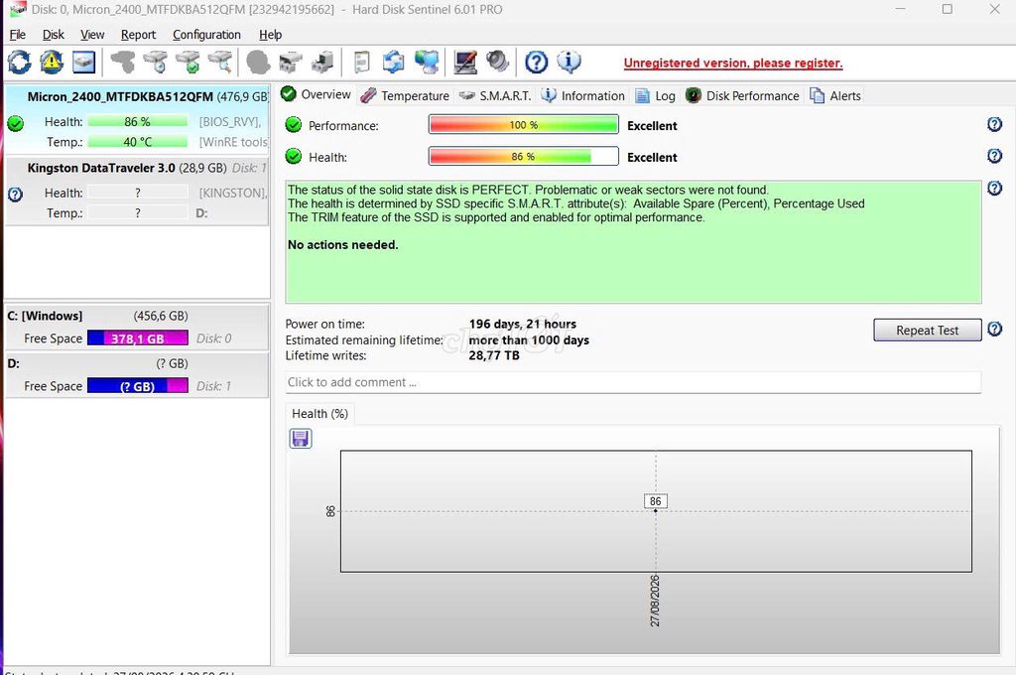Select the Kingston DataTraveler 3.0 disk entry

pos(137,191)
